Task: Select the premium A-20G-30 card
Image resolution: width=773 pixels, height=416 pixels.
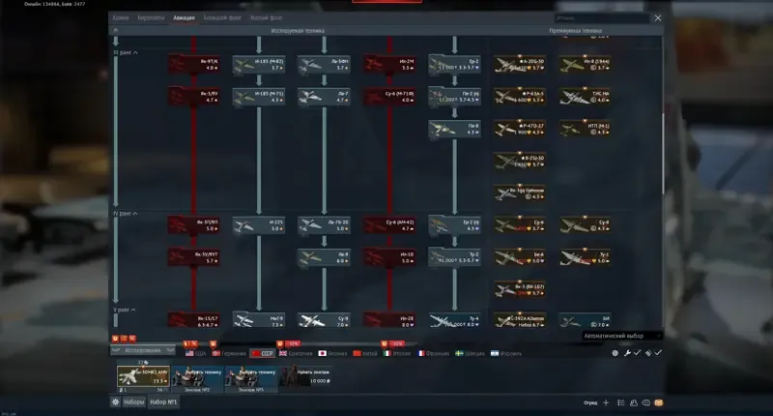Action: click(x=520, y=65)
